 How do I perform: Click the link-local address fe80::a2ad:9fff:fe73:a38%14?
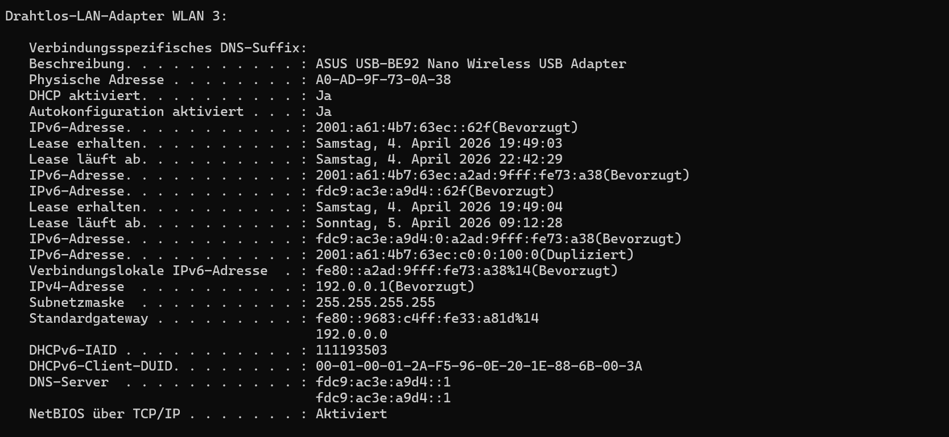467,271
